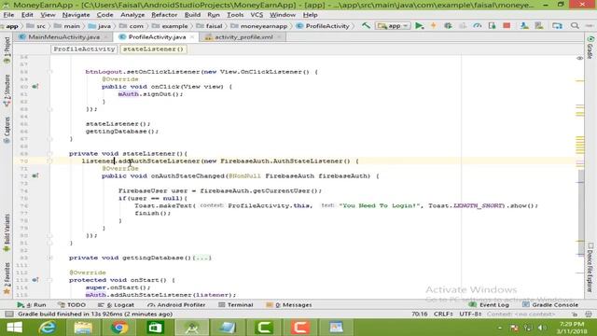The image size is (597, 336).
Task: Open Internet Explorer from the taskbar
Action: tap(48, 328)
